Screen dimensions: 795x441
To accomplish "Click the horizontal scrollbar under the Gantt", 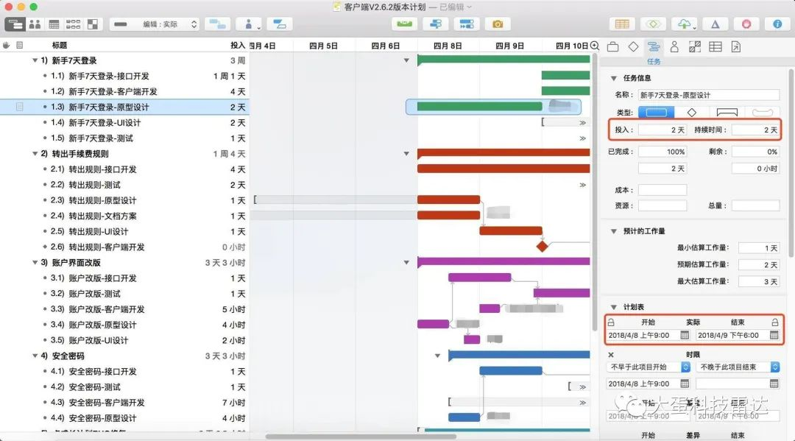I will click(x=361, y=437).
